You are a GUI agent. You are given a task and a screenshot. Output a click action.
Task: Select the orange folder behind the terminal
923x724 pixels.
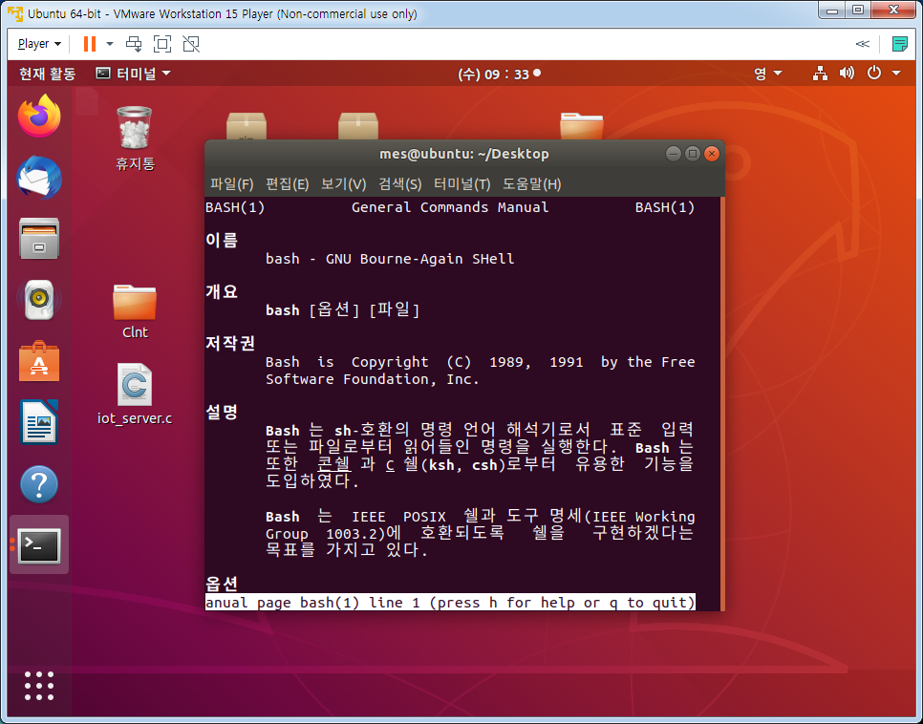[582, 125]
